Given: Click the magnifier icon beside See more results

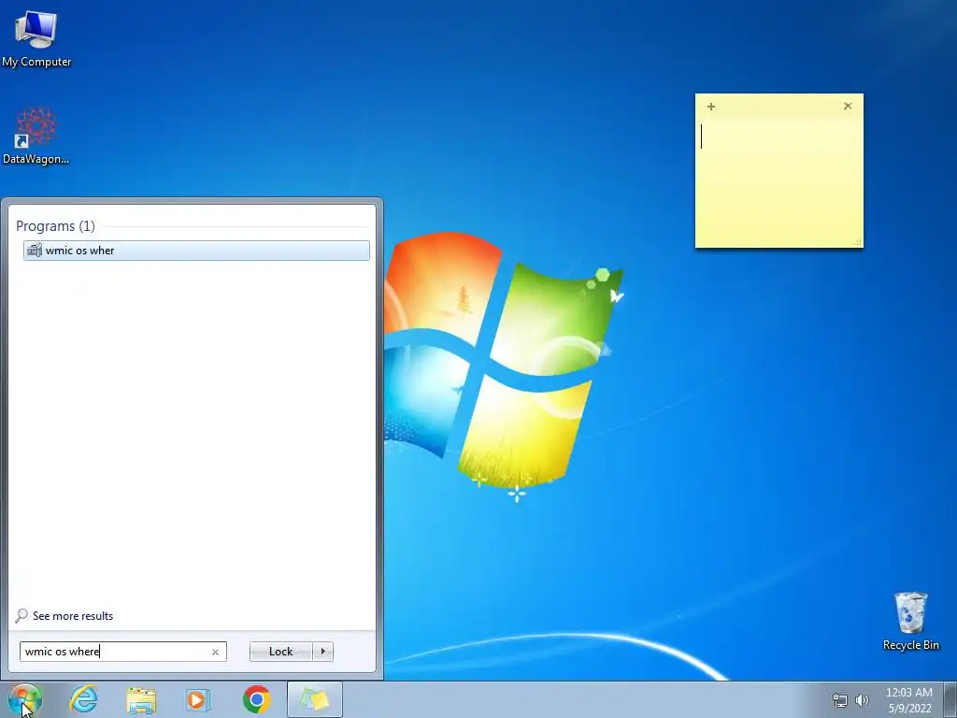Looking at the screenshot, I should tap(21, 615).
